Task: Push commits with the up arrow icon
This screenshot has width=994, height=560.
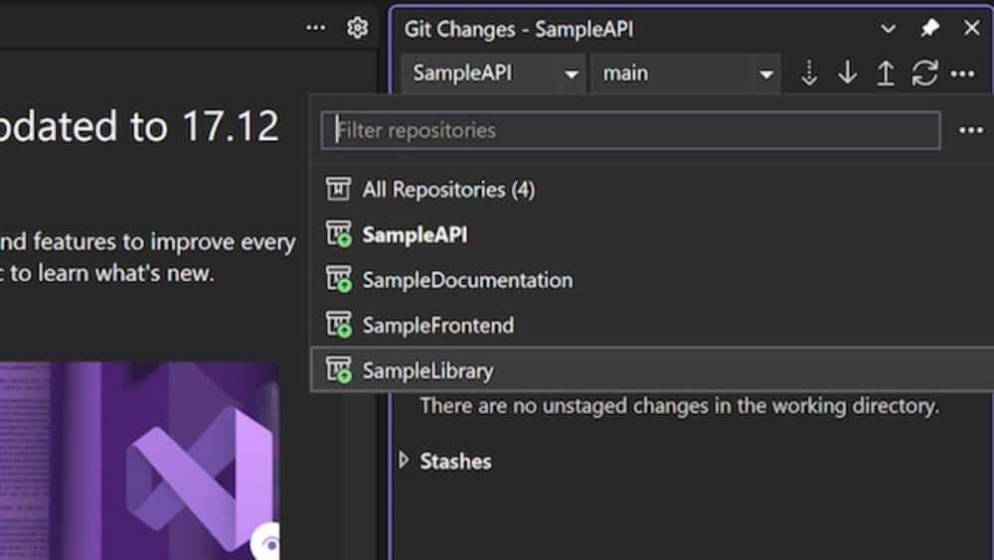Action: 886,73
